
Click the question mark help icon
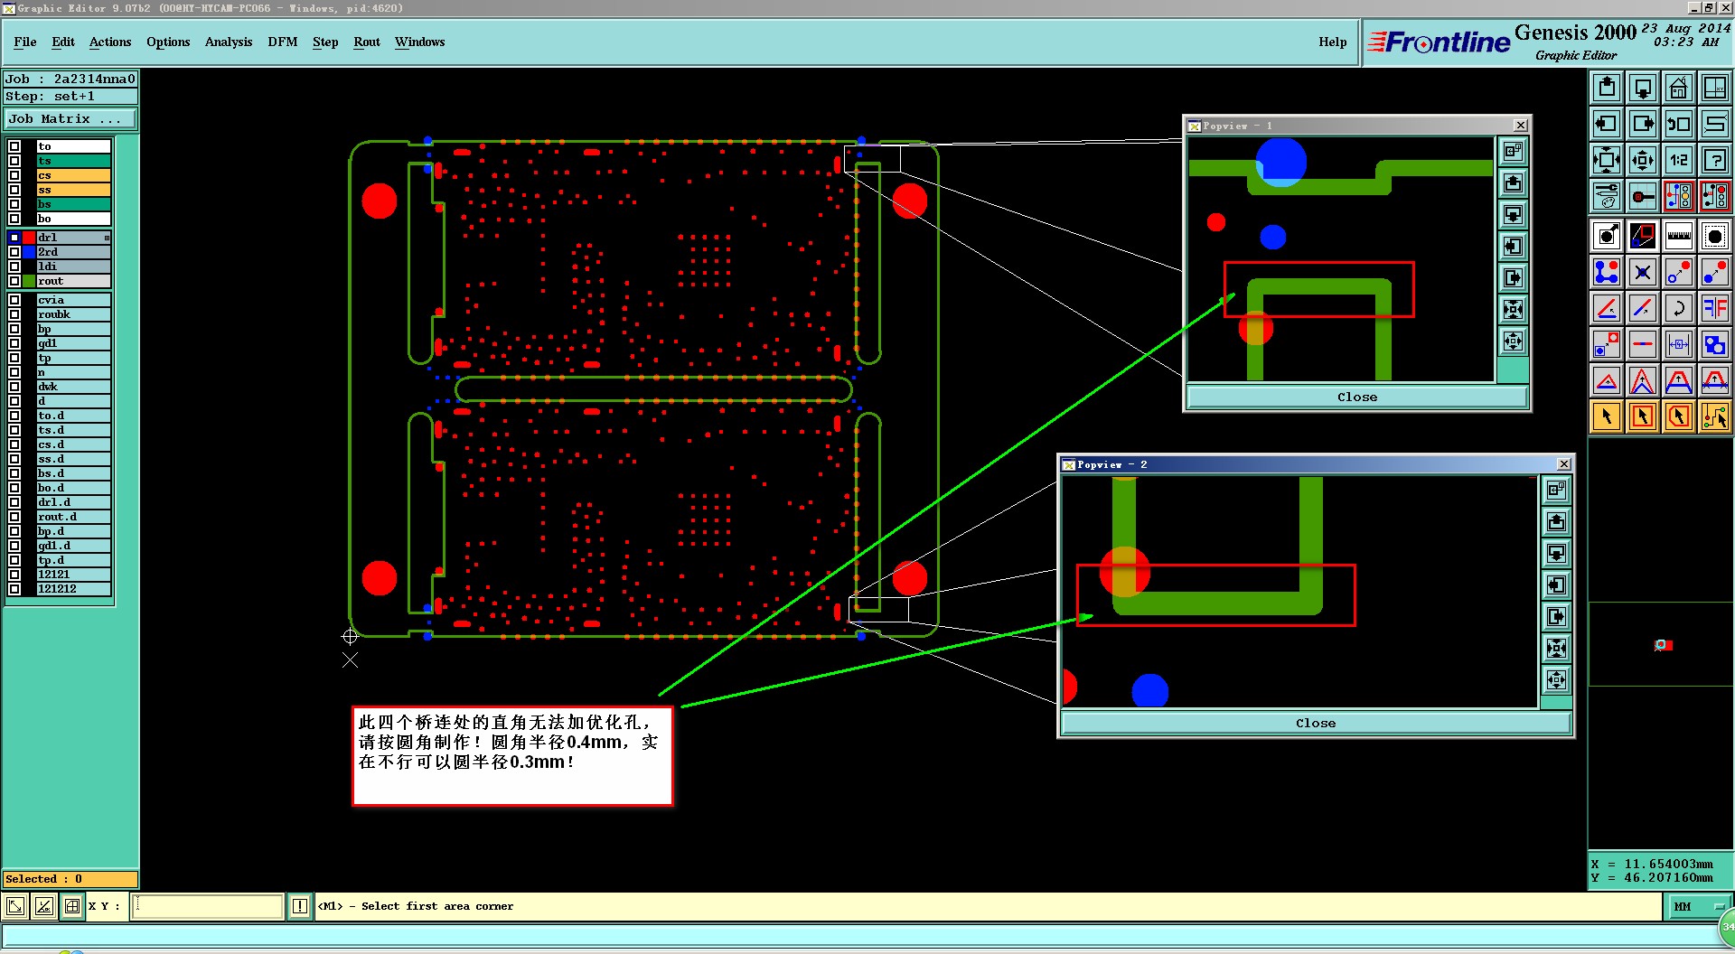(1715, 160)
